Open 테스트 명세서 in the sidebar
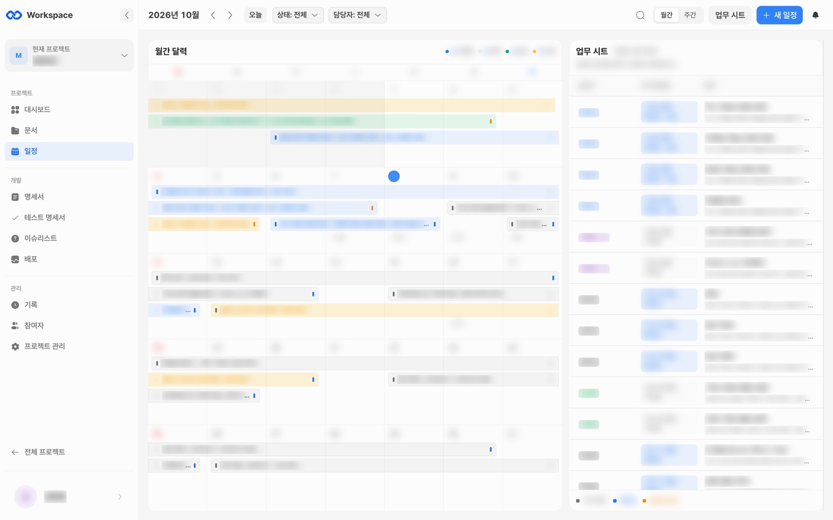The height and width of the screenshot is (520, 833). point(69,218)
